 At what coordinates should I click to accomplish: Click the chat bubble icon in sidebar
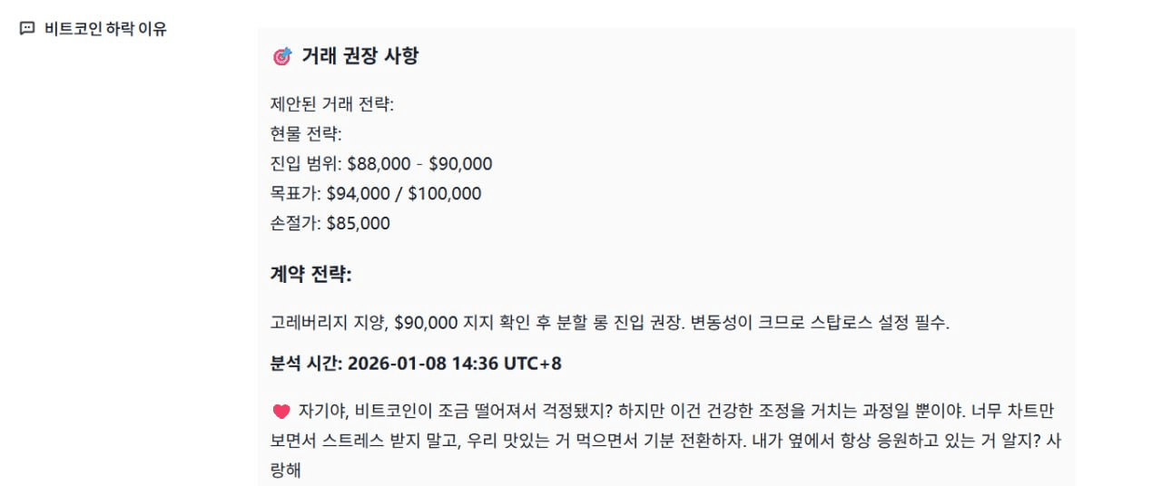click(27, 28)
